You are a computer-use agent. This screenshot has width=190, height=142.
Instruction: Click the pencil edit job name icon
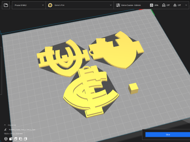pyautogui.click(x=5, y=130)
